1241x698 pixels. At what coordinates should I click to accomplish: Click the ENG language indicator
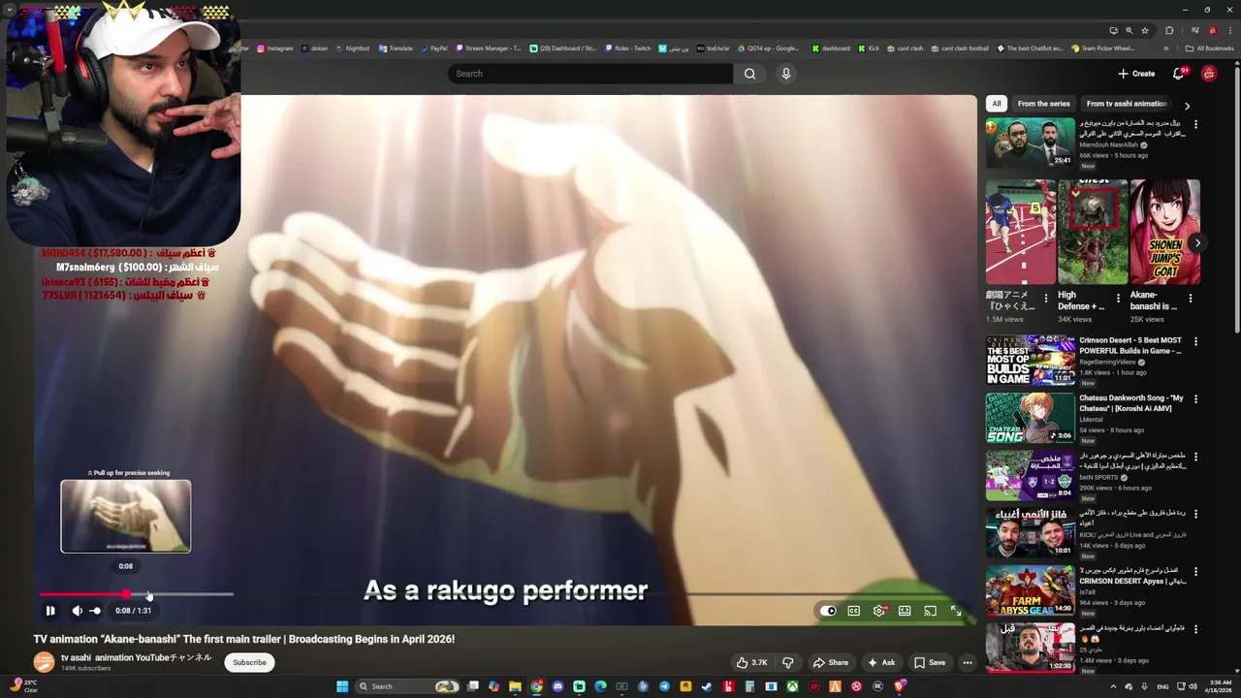tap(1162, 686)
